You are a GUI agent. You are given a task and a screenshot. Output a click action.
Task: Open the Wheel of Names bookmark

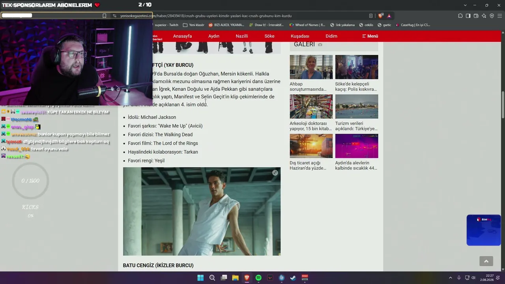tap(307, 25)
